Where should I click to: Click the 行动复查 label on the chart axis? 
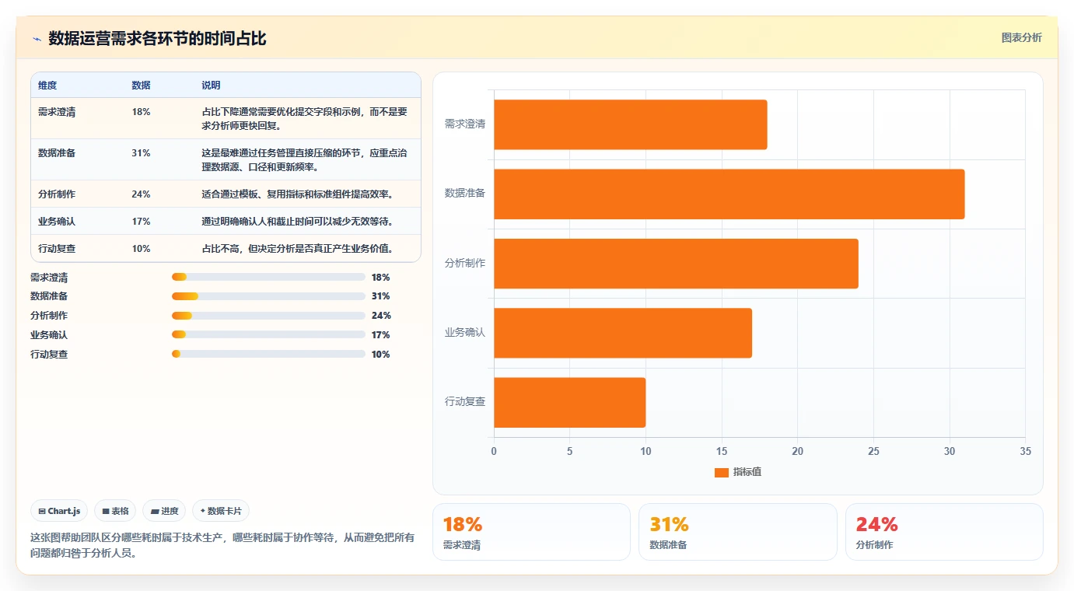click(x=465, y=402)
